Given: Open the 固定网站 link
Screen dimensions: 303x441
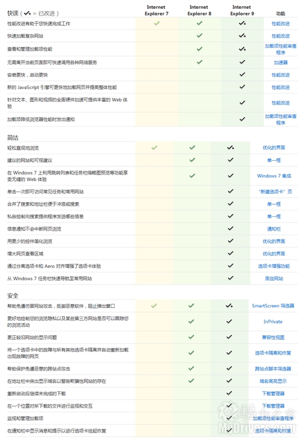Looking at the screenshot, I should click(274, 279).
